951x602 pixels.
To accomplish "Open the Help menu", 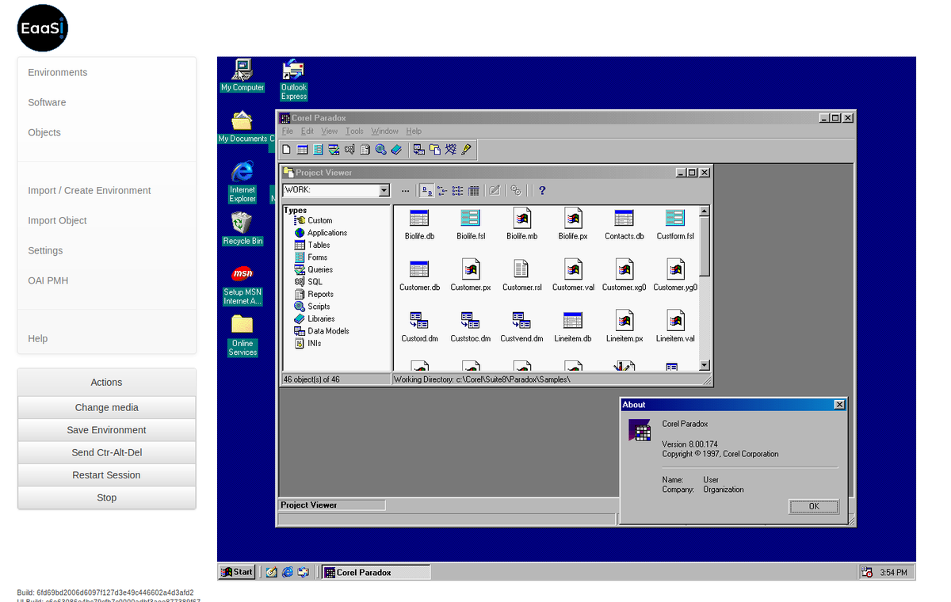I will tap(414, 131).
